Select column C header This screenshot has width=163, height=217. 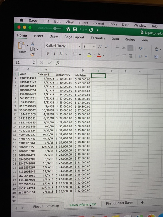pos(64,70)
